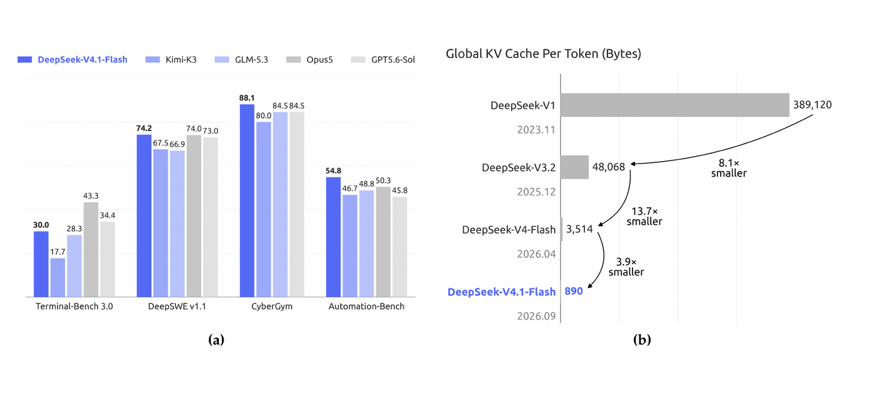Click the blue DeepSeek-V4.1-Flash row label
Screen dimensions: 875x397
[x=502, y=292]
